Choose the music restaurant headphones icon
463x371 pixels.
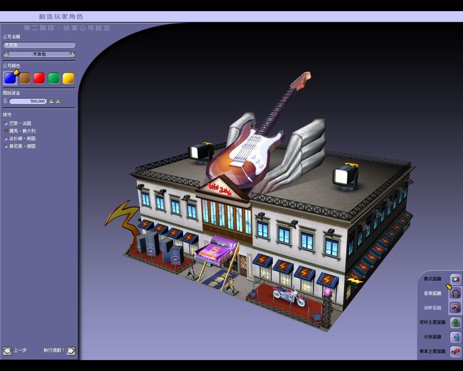pos(455,293)
